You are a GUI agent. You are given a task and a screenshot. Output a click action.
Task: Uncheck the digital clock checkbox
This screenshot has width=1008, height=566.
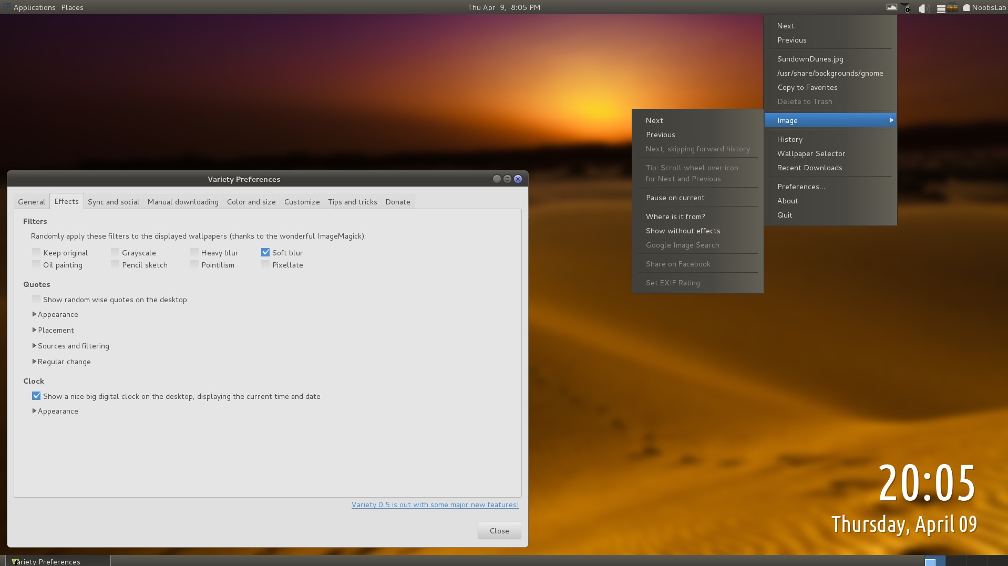[36, 396]
